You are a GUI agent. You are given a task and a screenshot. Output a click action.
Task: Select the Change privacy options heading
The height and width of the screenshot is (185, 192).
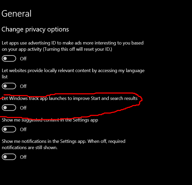click(x=35, y=29)
